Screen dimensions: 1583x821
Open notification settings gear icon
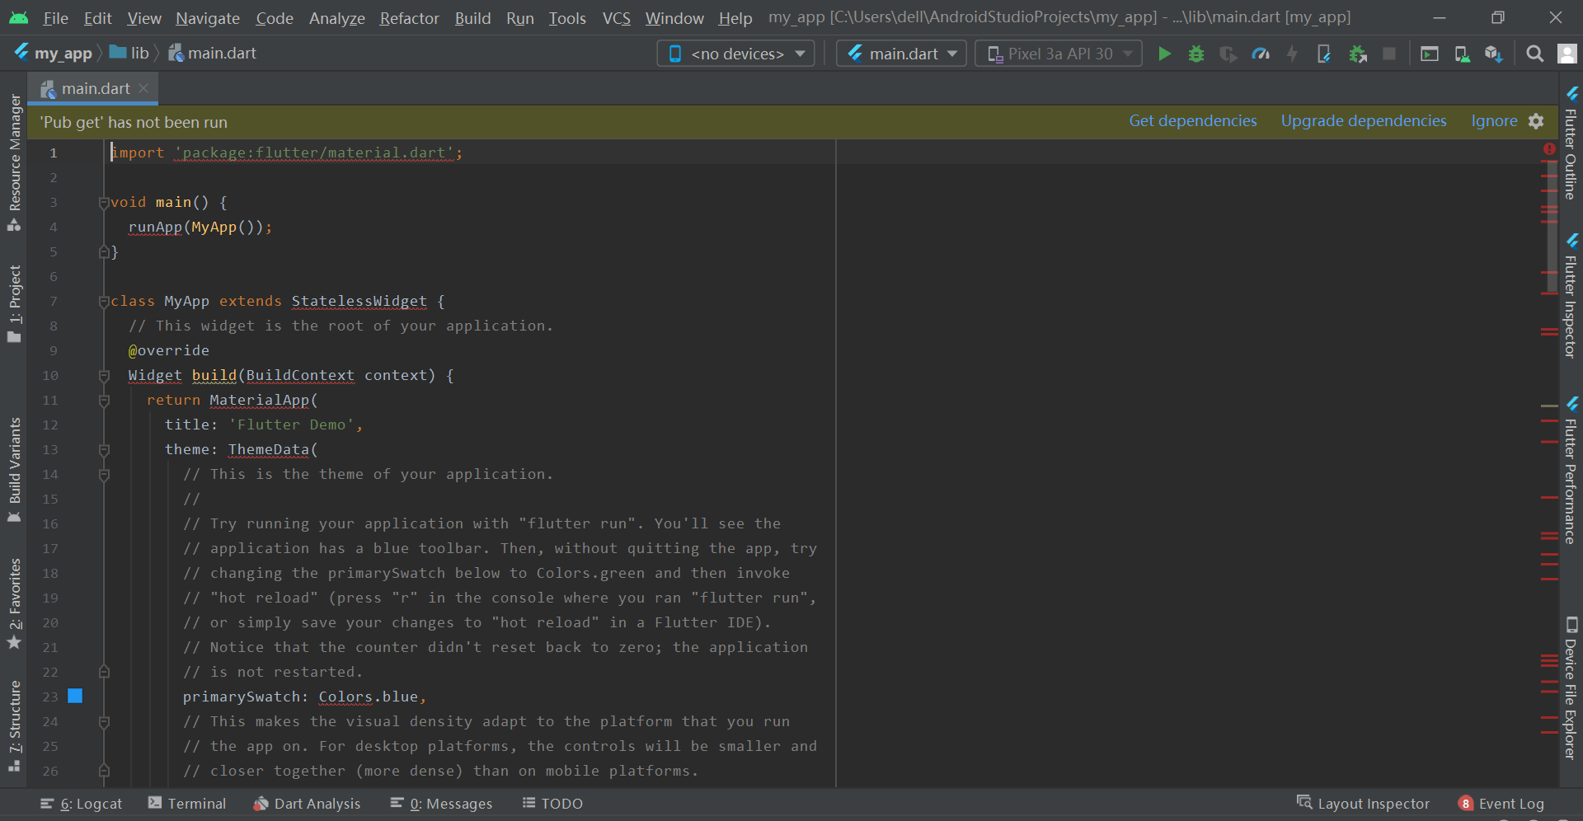[x=1536, y=121]
